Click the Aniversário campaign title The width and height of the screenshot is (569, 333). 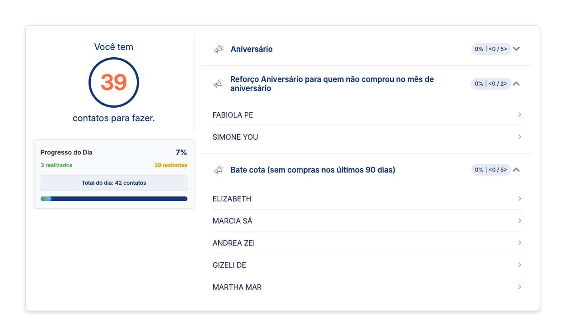coord(252,49)
